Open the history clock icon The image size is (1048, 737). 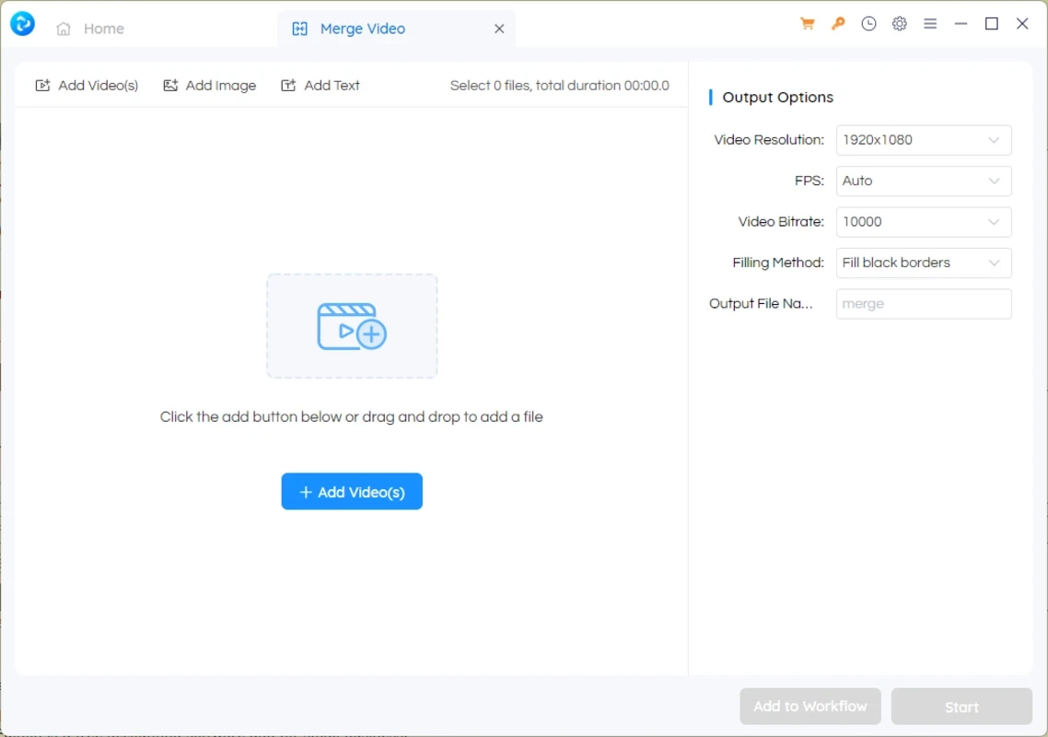pyautogui.click(x=868, y=25)
